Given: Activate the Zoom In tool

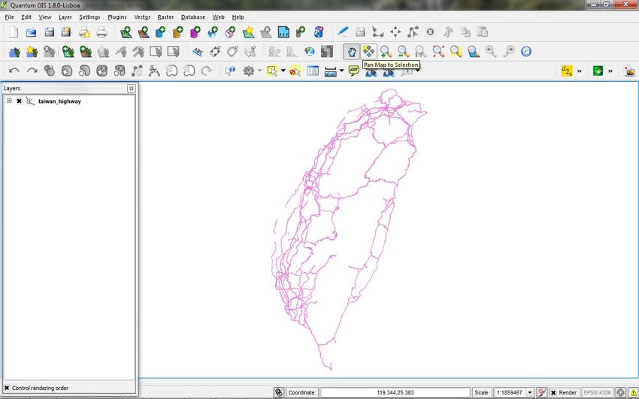Looking at the screenshot, I should pos(386,51).
